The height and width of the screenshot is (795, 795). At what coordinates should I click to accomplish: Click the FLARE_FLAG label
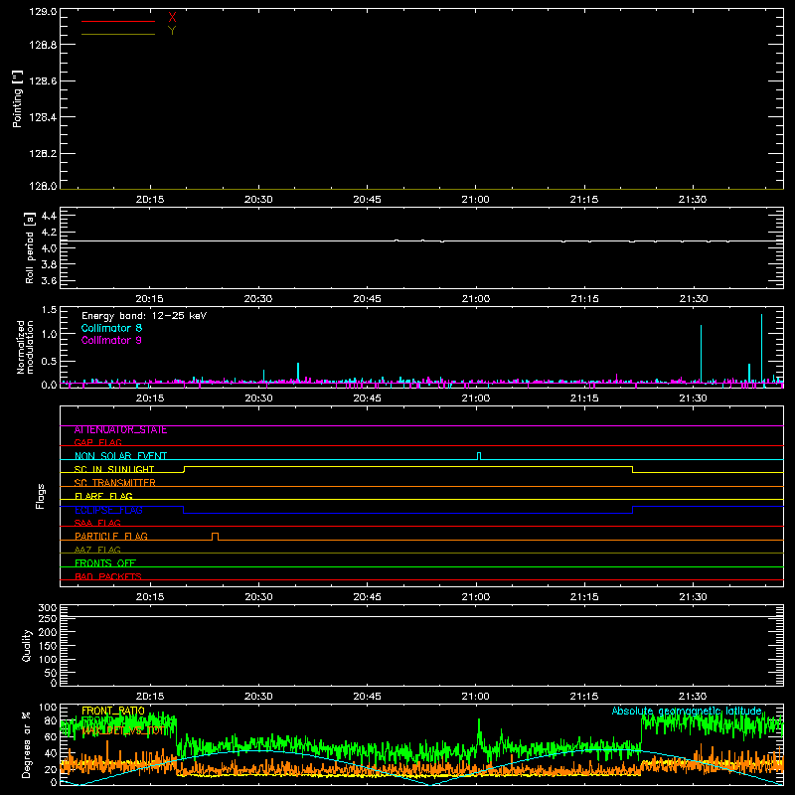103,496
